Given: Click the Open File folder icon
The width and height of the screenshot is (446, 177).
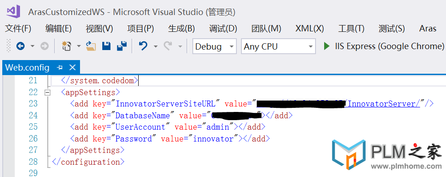Looking at the screenshot, I should [x=91, y=46].
